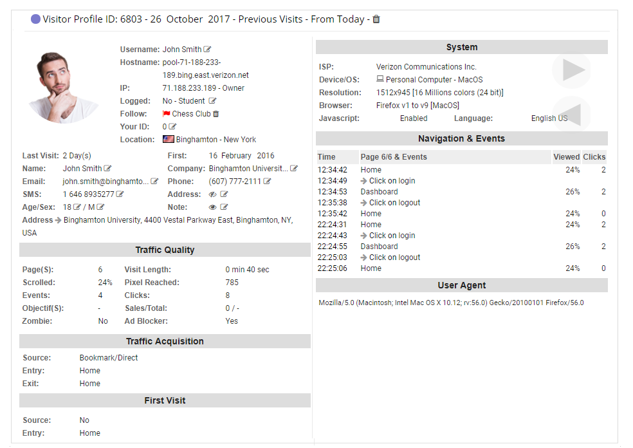Open the Home page entry at 12:34:42
The image size is (633, 448).
371,169
